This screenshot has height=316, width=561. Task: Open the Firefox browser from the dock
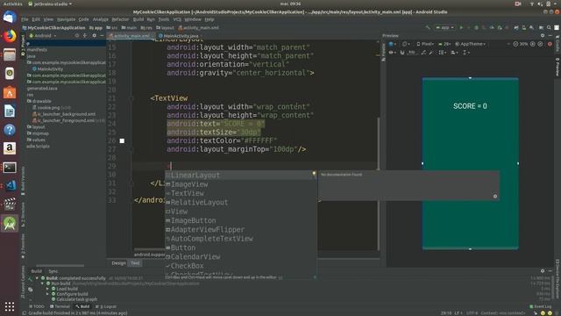(x=10, y=36)
